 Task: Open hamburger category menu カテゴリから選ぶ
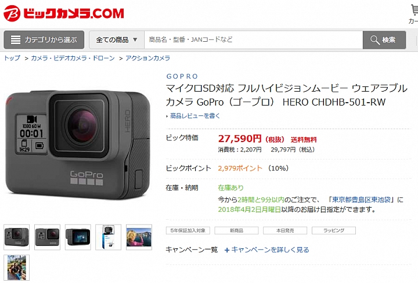(x=44, y=40)
